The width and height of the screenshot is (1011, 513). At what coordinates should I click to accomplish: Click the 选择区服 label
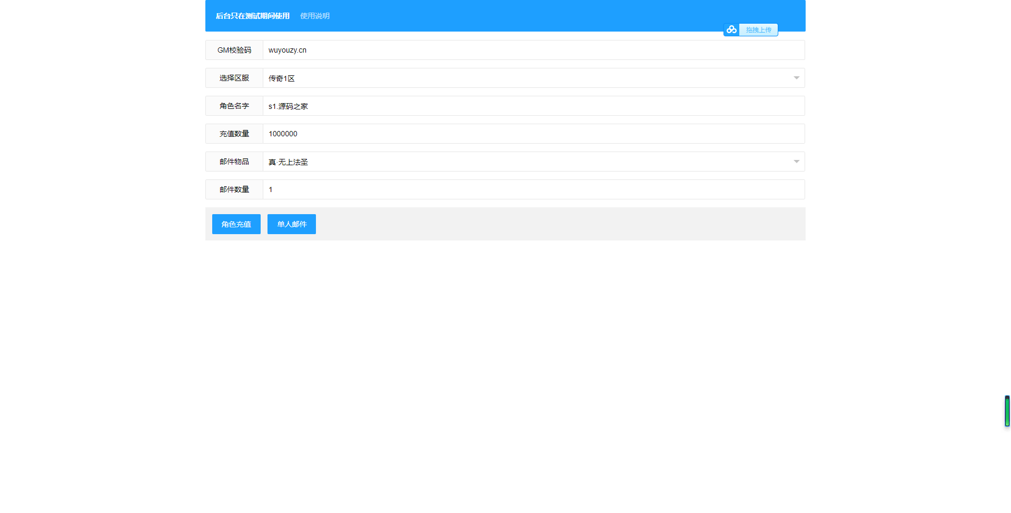234,78
